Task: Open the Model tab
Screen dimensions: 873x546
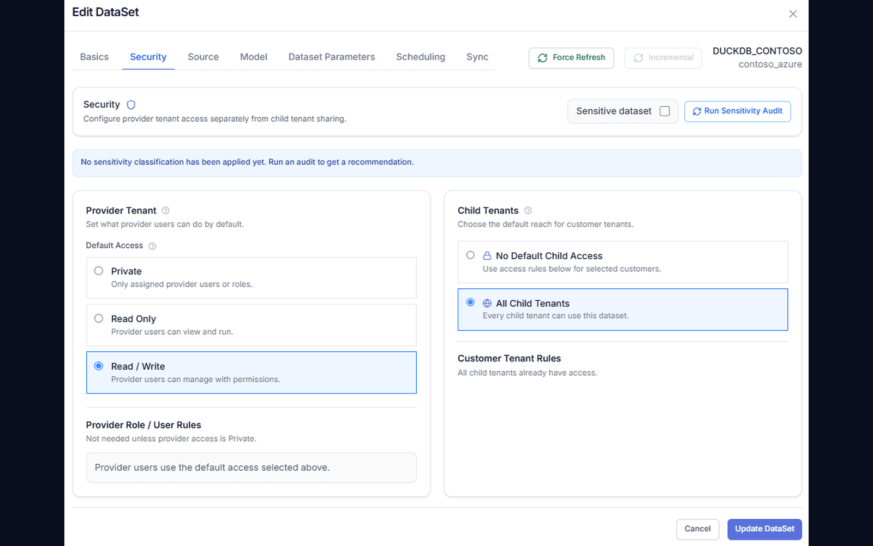Action: point(254,57)
